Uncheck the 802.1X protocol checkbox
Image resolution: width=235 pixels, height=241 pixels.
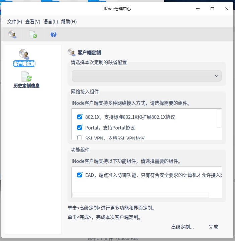pos(80,117)
